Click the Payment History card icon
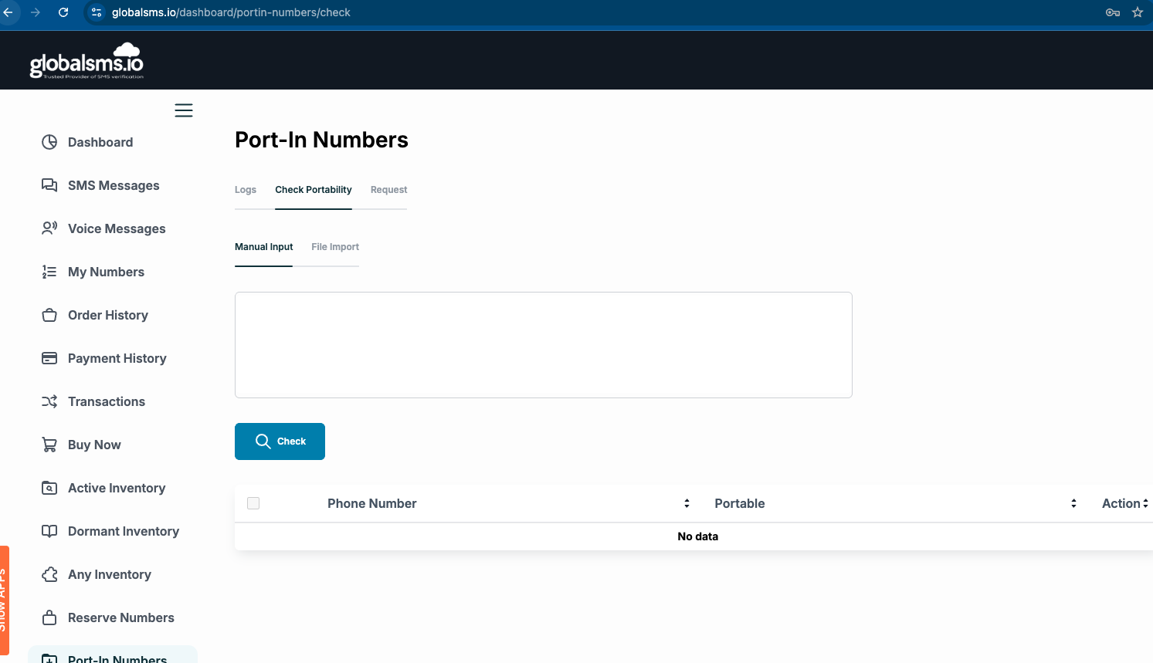The width and height of the screenshot is (1153, 663). [x=49, y=358]
